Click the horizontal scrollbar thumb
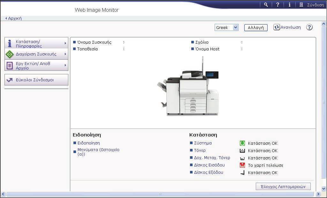Image resolution: width=327 pixels, height=198 pixels. point(160,194)
